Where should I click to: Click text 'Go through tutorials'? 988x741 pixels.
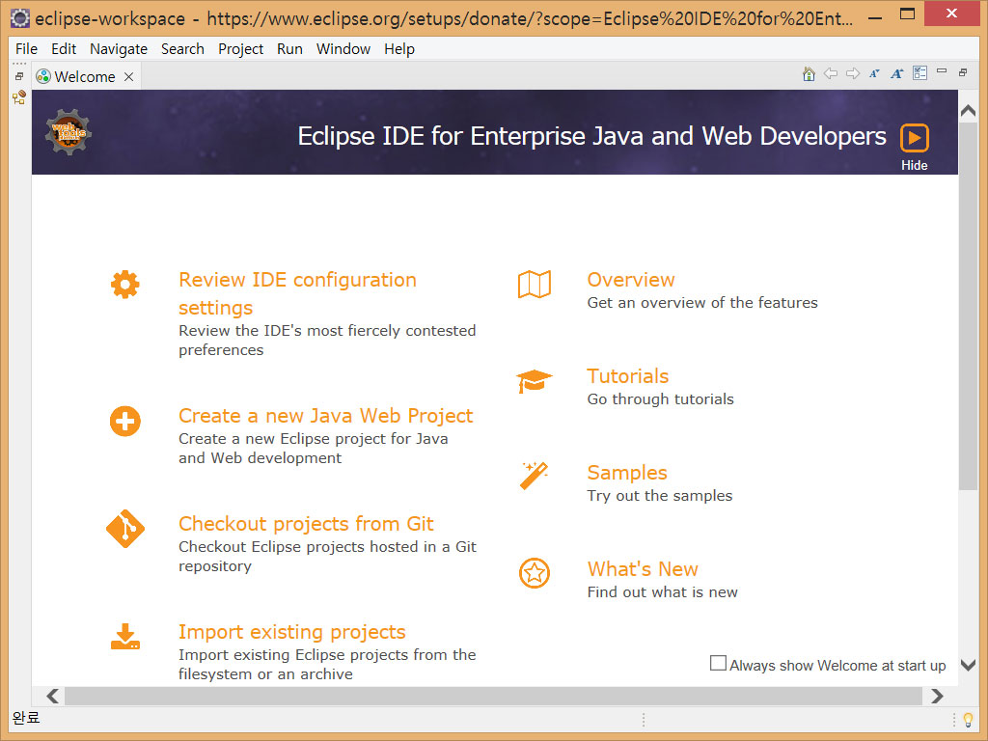660,398
